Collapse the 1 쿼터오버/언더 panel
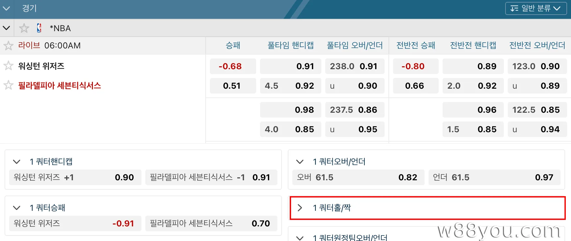 [x=300, y=161]
